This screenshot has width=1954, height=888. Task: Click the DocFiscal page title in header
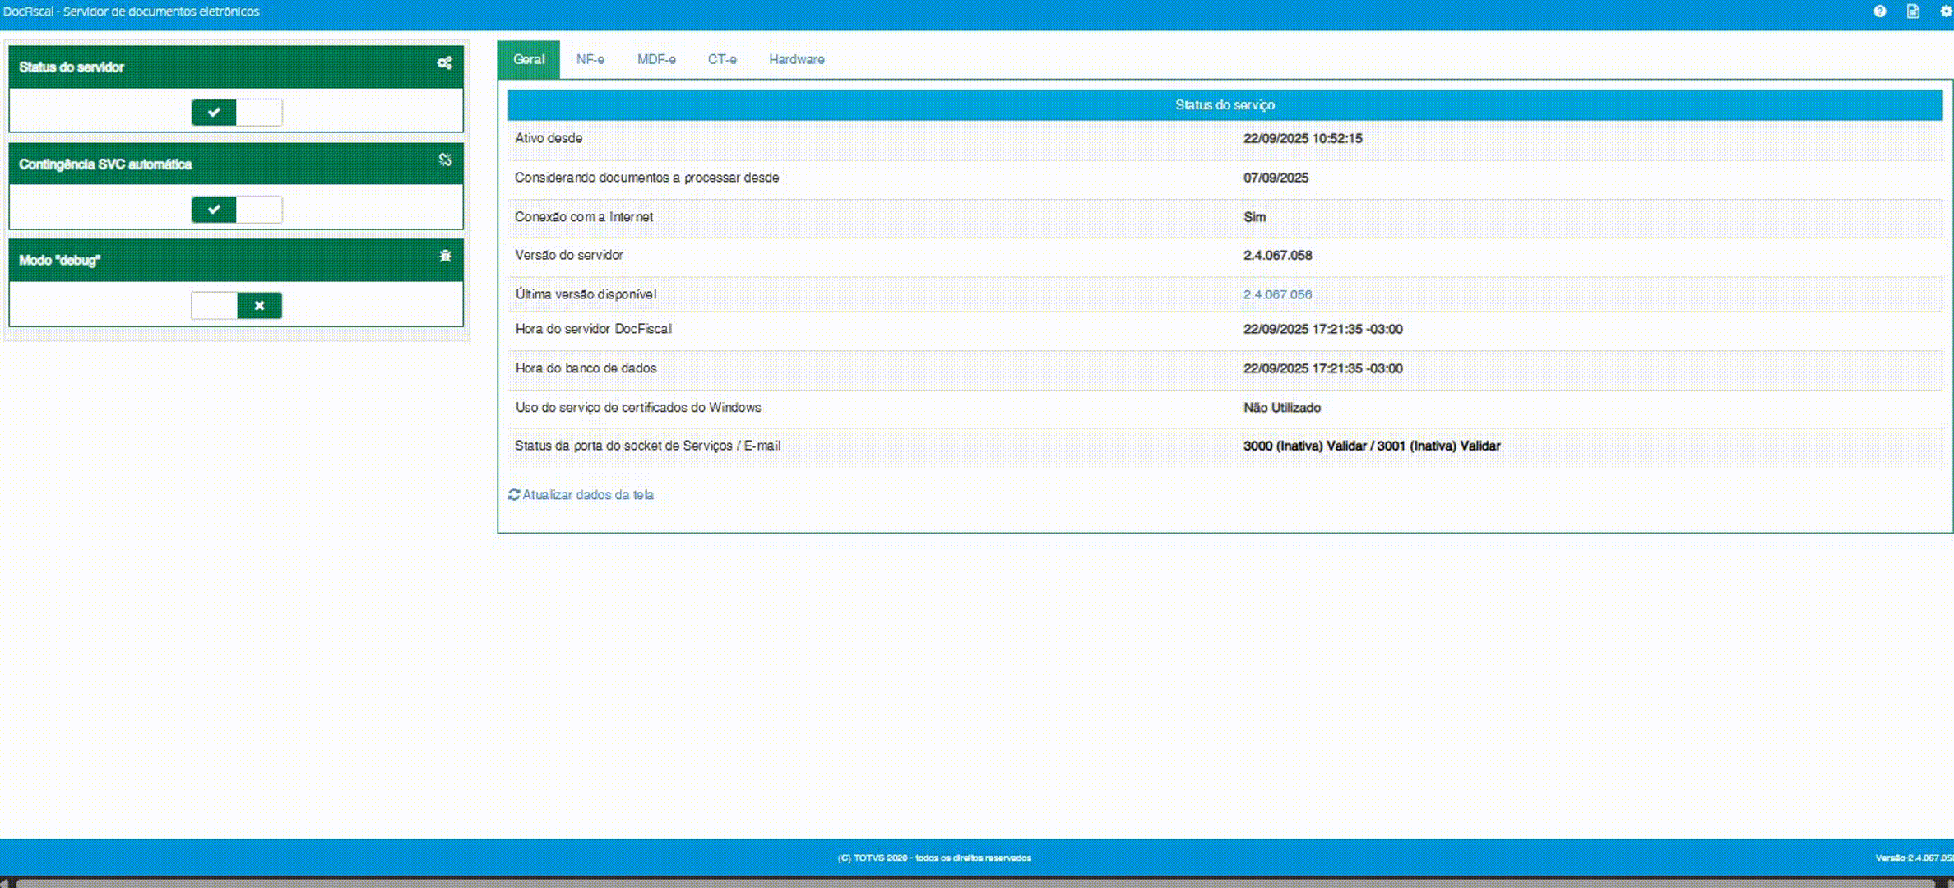(x=132, y=12)
